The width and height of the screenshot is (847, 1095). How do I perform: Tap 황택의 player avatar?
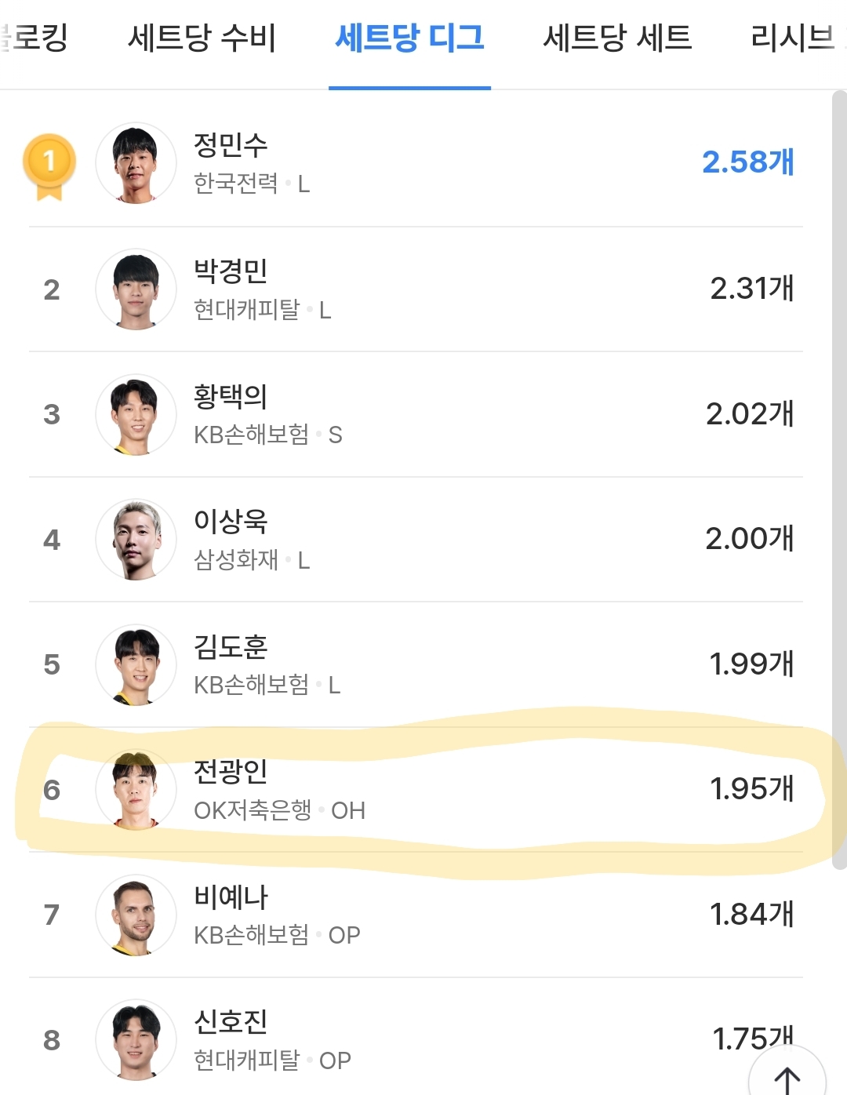[136, 415]
